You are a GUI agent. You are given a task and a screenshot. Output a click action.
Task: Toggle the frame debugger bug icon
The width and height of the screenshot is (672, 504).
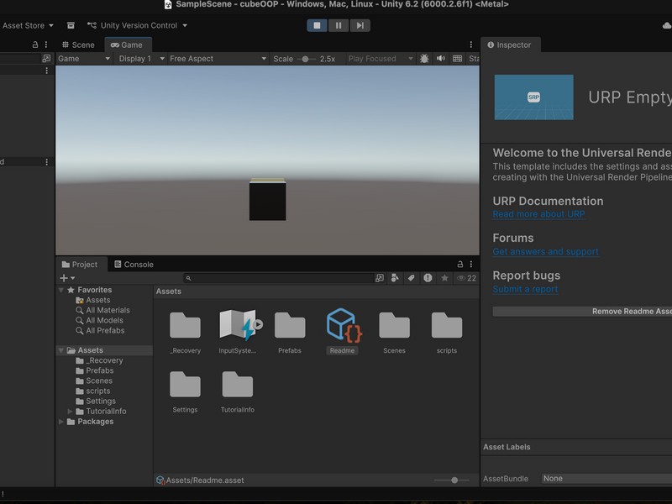424,59
